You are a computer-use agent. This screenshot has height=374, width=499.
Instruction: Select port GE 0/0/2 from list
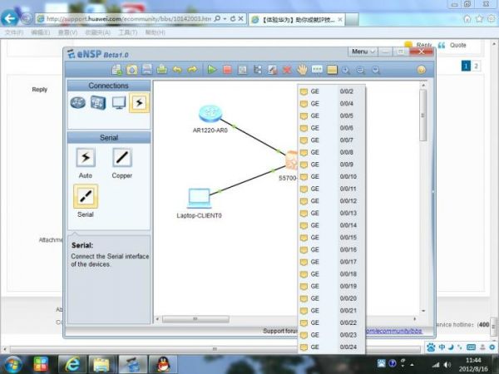point(331,91)
